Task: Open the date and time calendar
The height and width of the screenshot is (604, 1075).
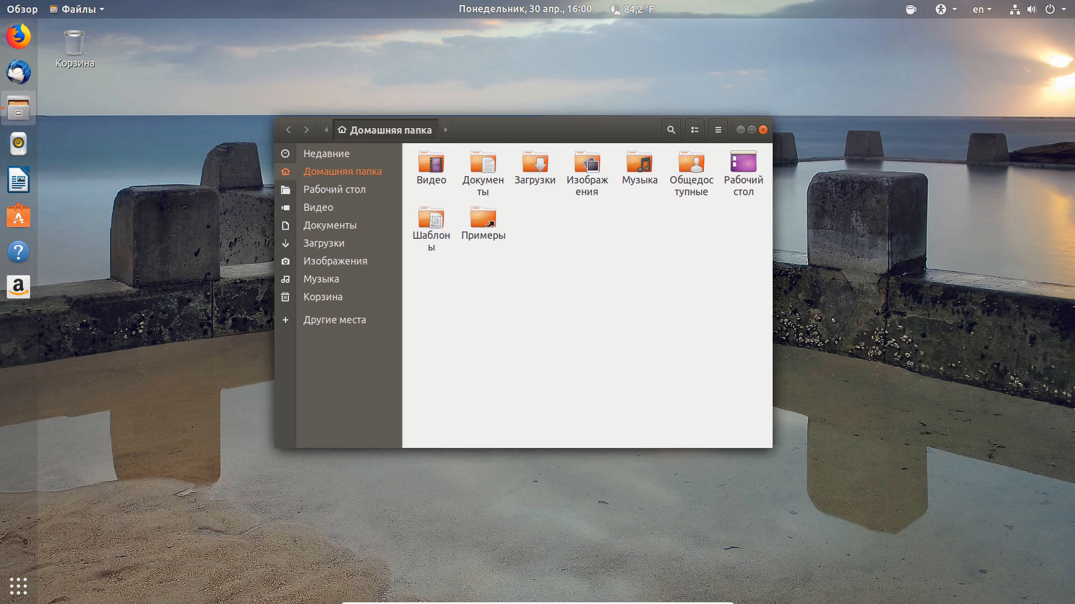Action: click(525, 9)
